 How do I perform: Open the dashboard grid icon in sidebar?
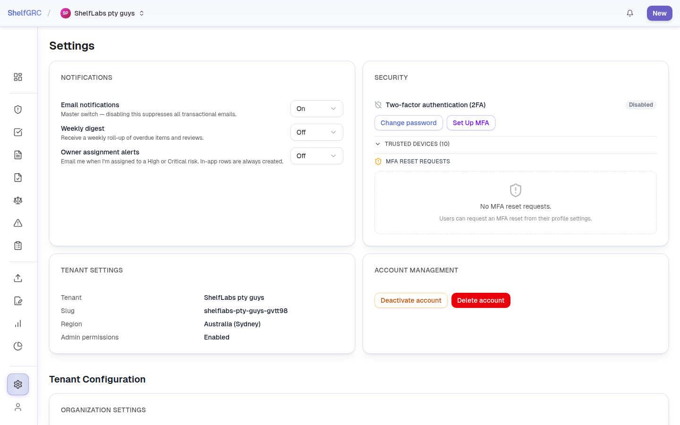(18, 77)
